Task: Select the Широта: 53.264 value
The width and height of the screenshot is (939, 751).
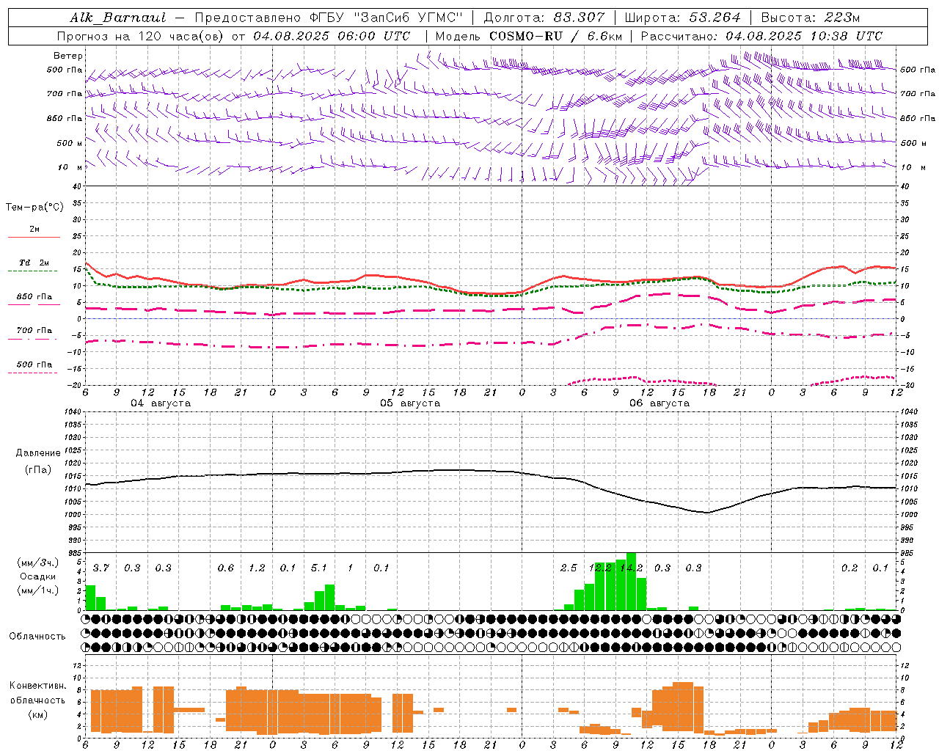Action: coord(682,18)
